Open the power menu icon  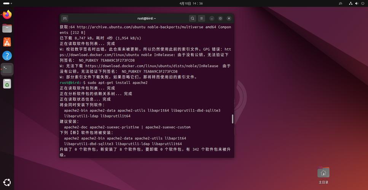click(363, 3)
